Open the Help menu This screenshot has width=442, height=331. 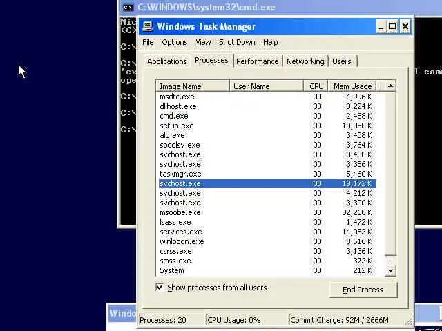coord(270,42)
